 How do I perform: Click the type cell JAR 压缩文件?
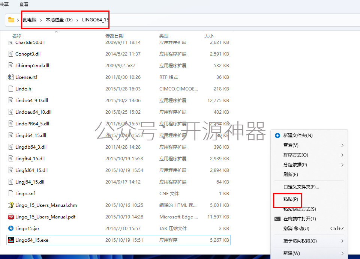click(173, 229)
